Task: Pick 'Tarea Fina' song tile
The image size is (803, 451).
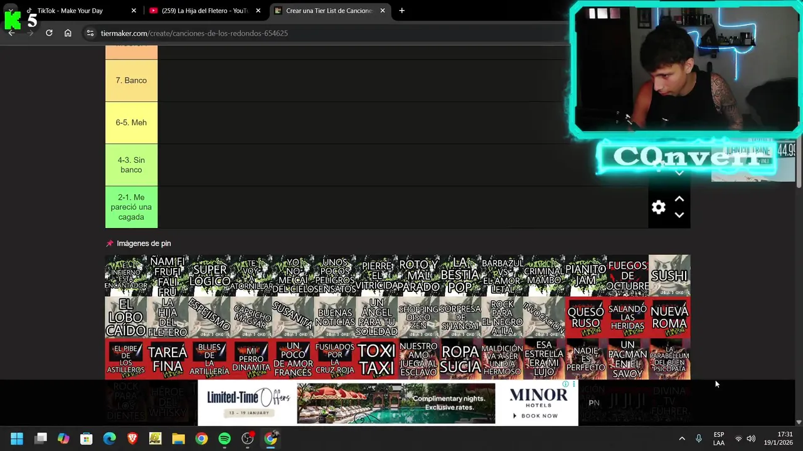Action: (168, 360)
